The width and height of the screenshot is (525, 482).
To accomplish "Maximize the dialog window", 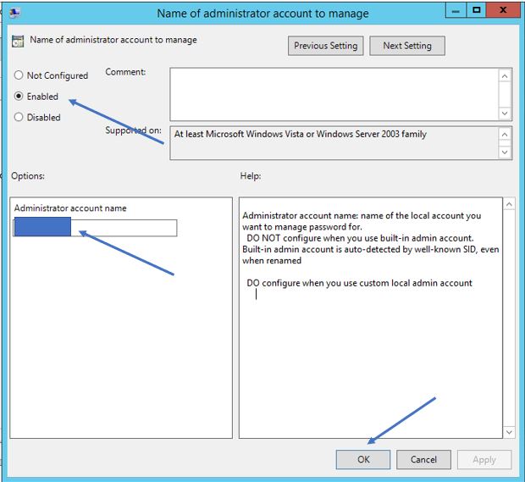I will [476, 10].
